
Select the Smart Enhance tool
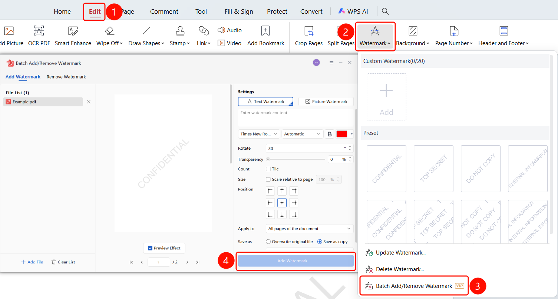pyautogui.click(x=73, y=36)
